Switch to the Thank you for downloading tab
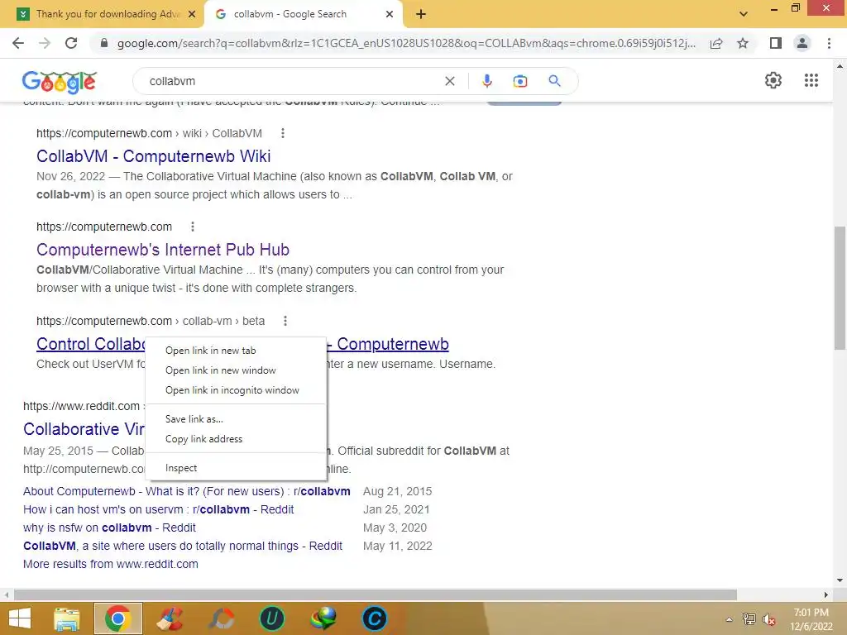This screenshot has width=847, height=635. point(107,14)
